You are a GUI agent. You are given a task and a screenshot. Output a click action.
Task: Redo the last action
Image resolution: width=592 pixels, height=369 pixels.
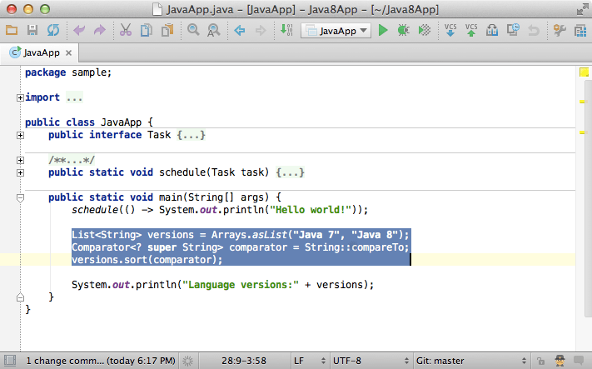coord(100,30)
